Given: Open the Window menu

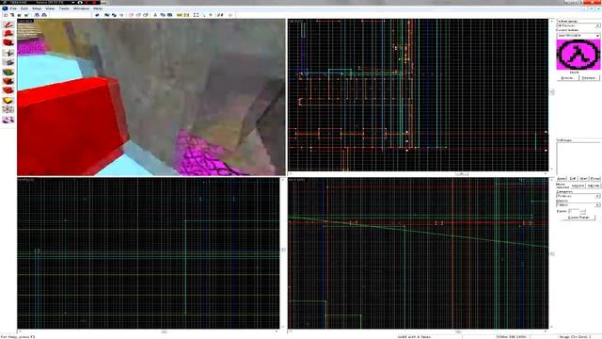Looking at the screenshot, I should point(81,8).
